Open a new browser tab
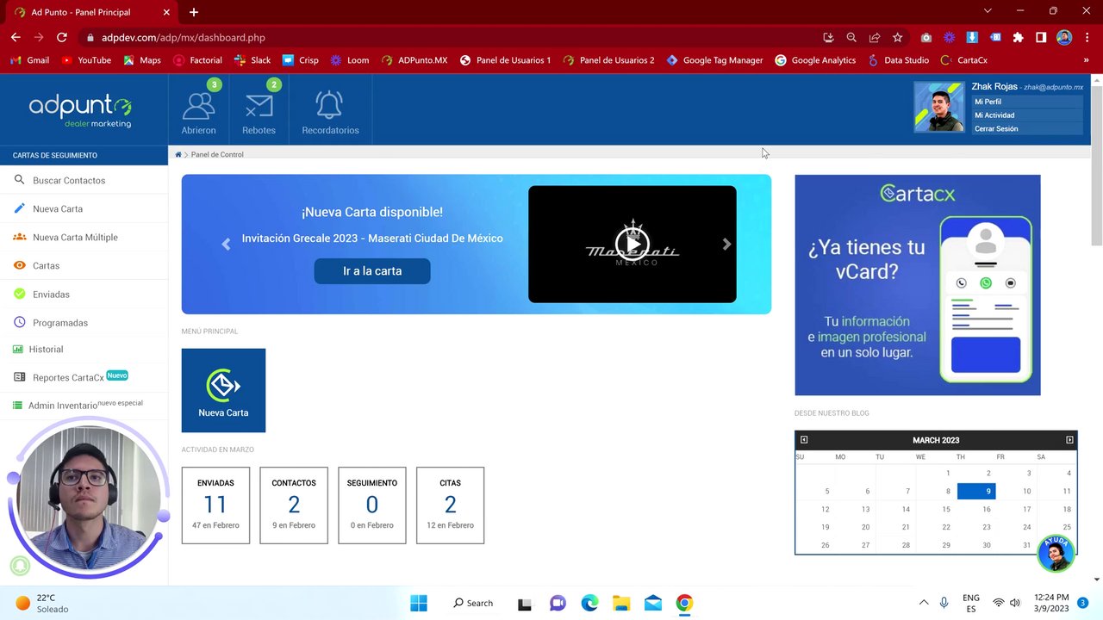 tap(194, 12)
